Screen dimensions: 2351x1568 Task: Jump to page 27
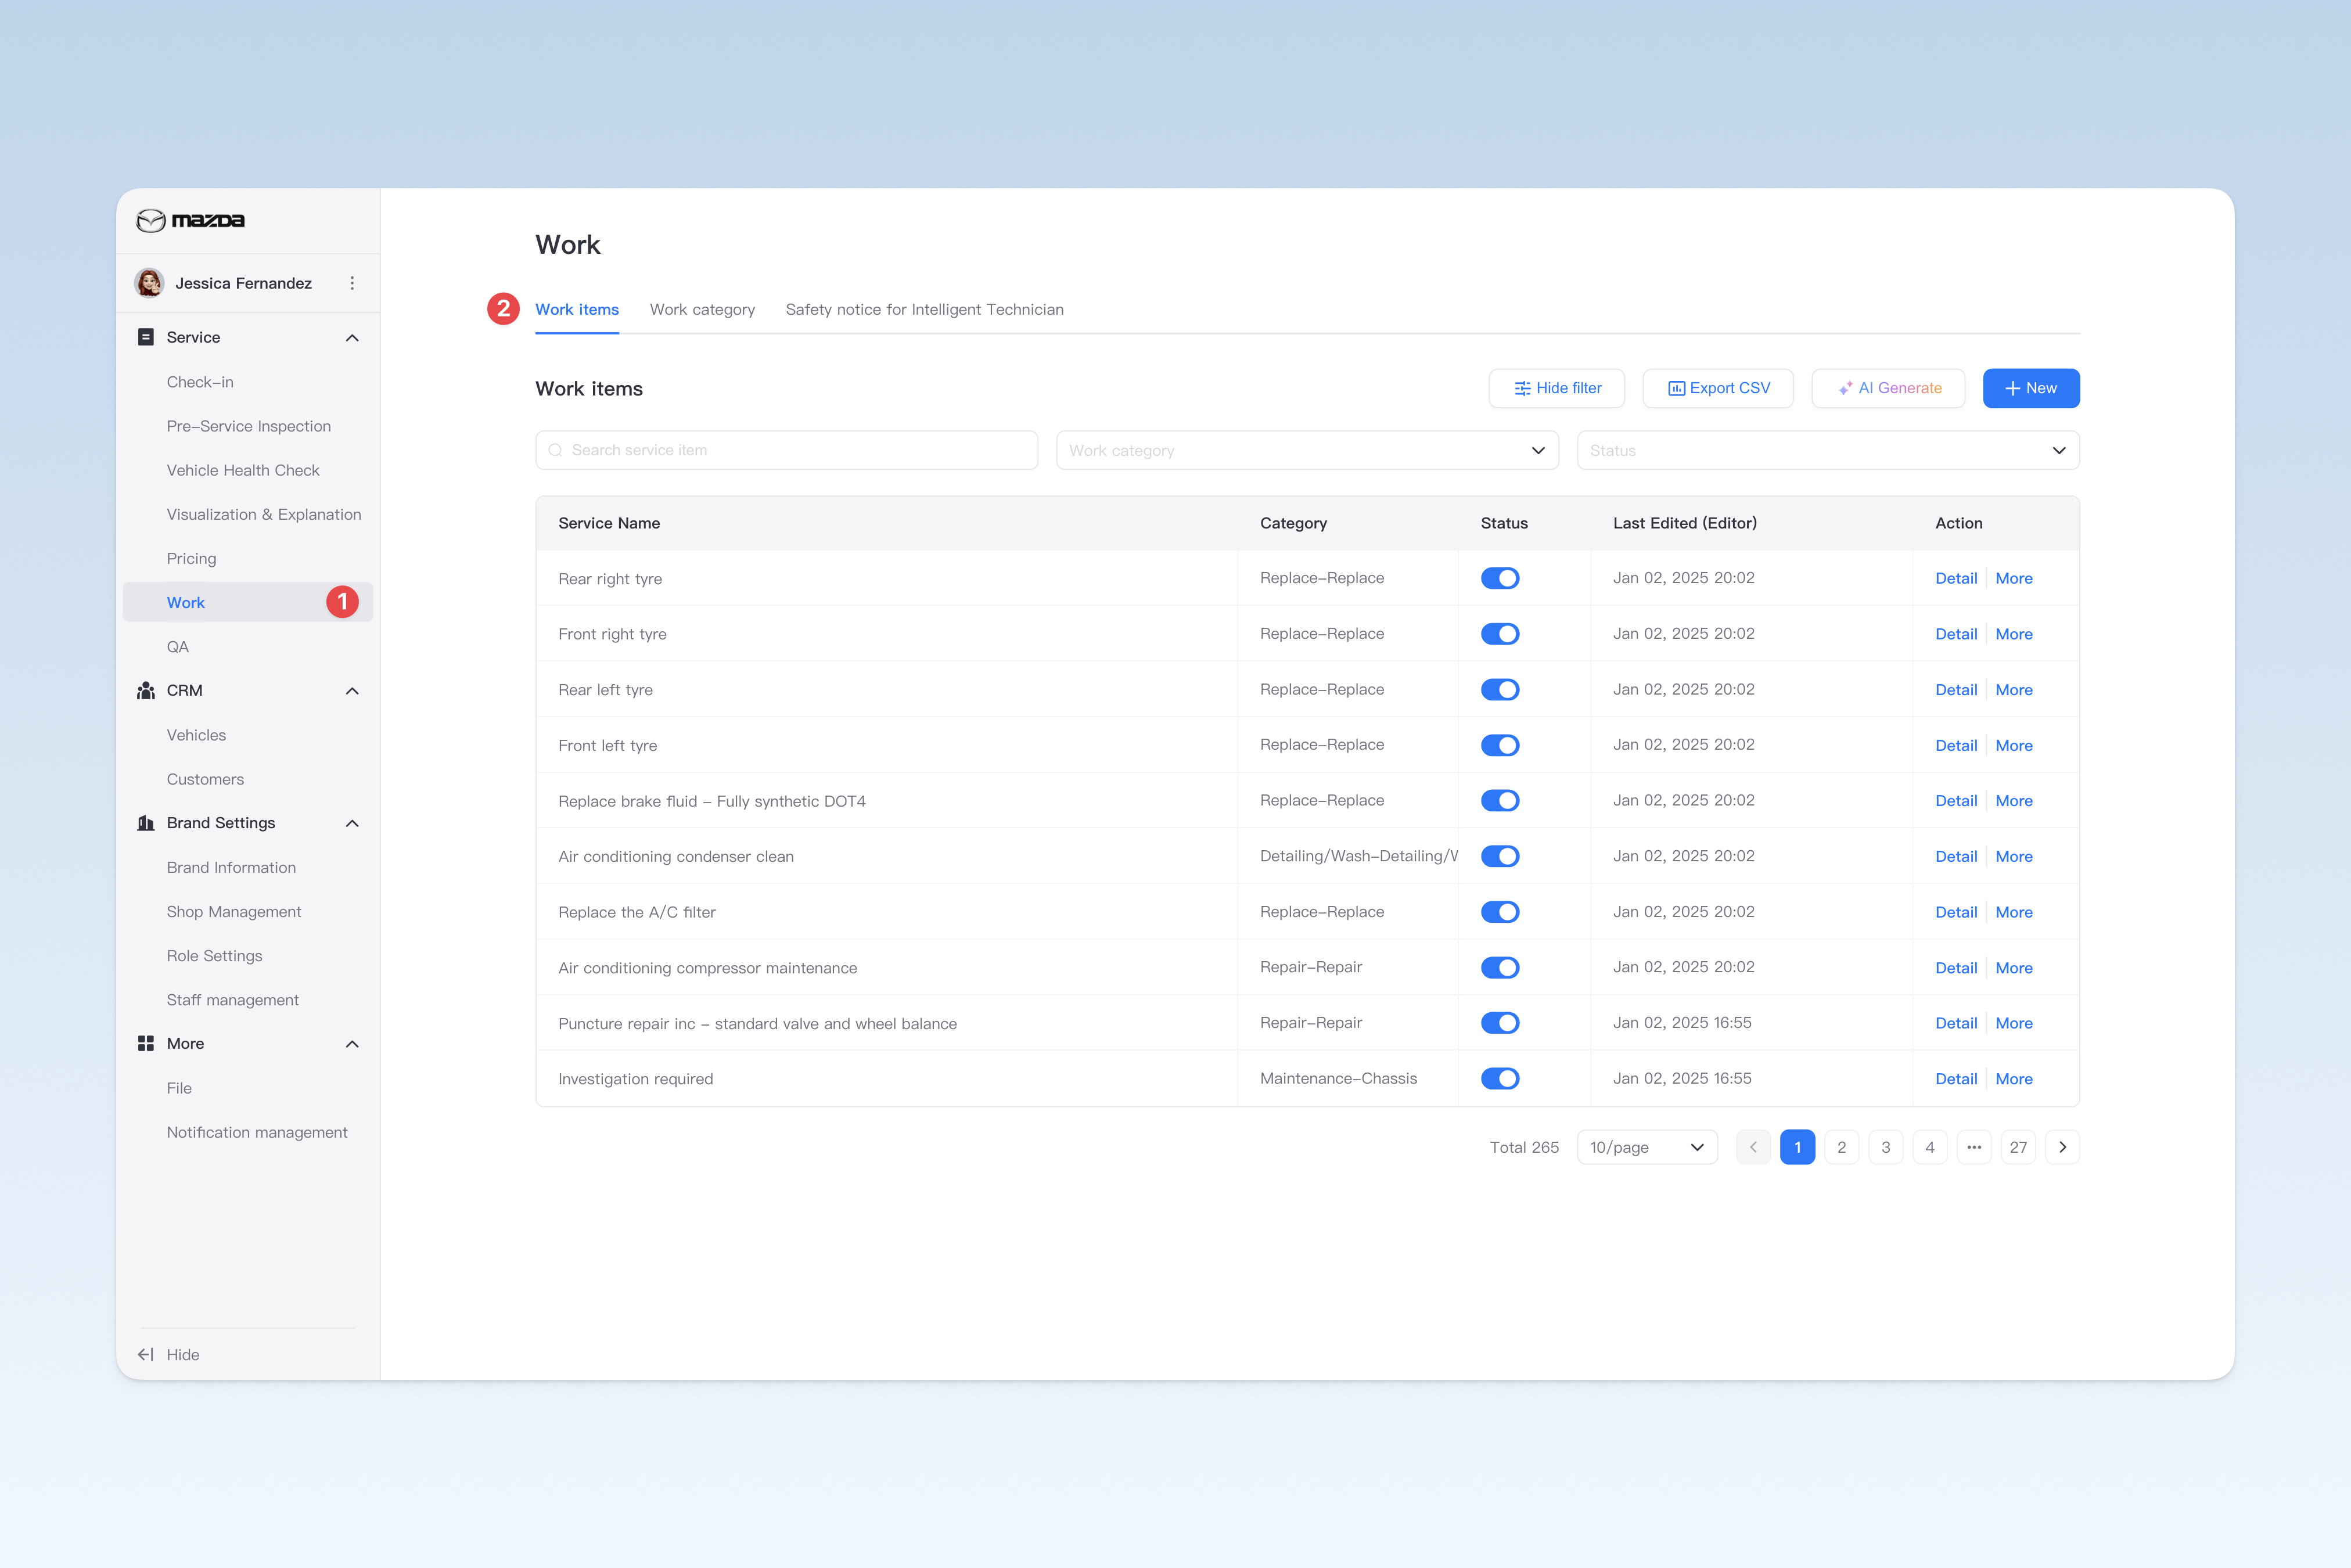coord(2018,1147)
